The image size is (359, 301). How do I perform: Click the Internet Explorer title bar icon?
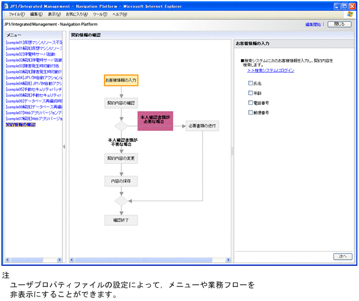(x=6, y=6)
